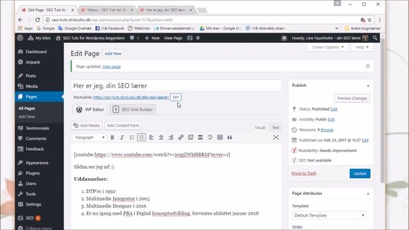Image resolution: width=409 pixels, height=230 pixels.
Task: Switch to the WP Editor tab
Action: pyautogui.click(x=90, y=109)
